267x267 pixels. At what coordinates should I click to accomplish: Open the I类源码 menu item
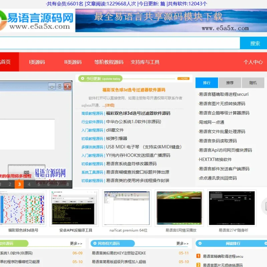coord(37,62)
